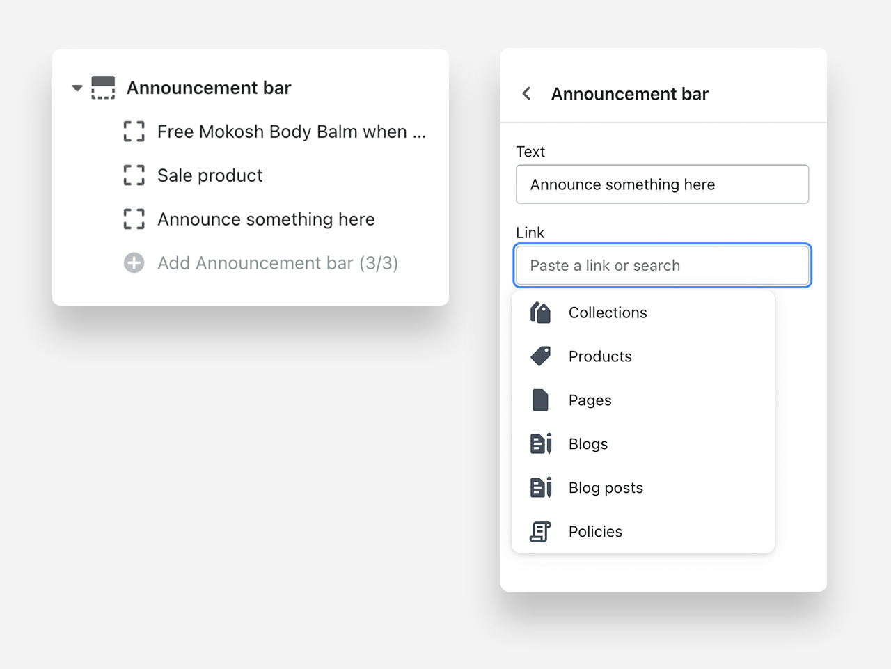Focus the Paste a link or search field

662,265
